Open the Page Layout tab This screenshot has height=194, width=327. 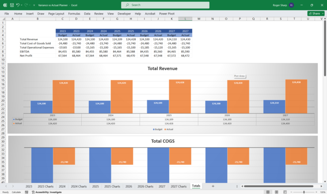[x=56, y=14]
